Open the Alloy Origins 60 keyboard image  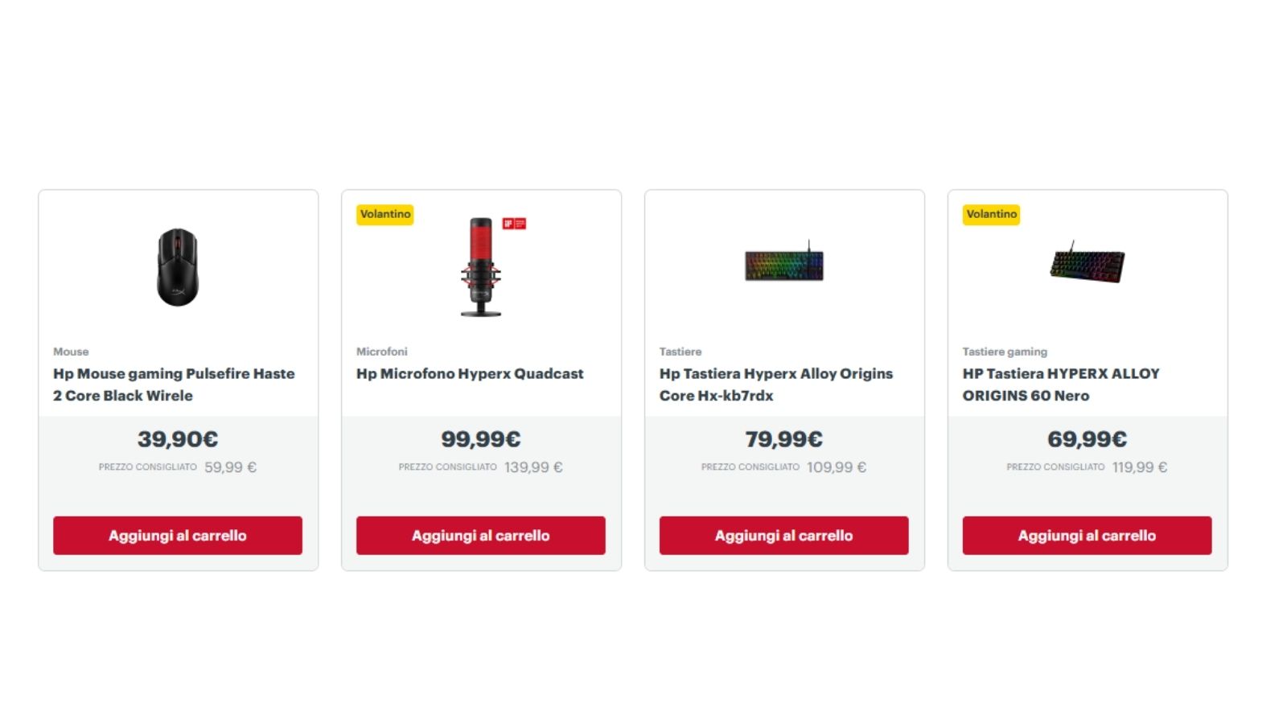coord(1087,262)
